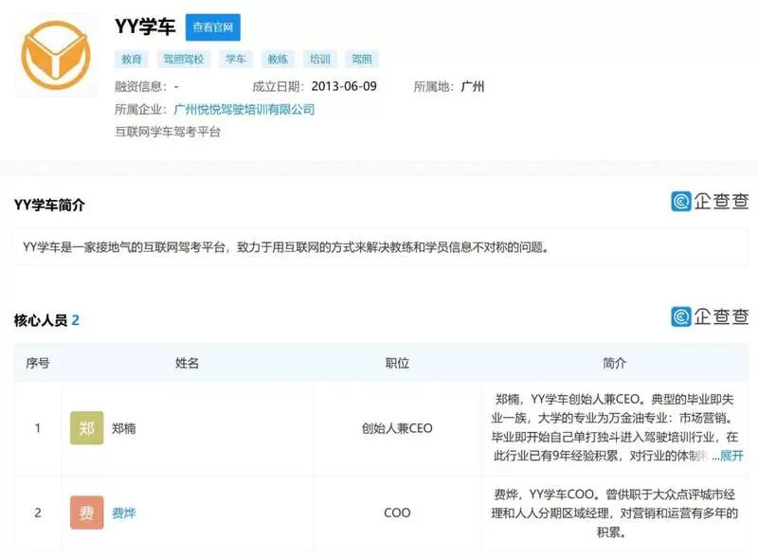This screenshot has height=558, width=758.
Task: Click the founding date 2013-06-09
Action: pos(344,86)
